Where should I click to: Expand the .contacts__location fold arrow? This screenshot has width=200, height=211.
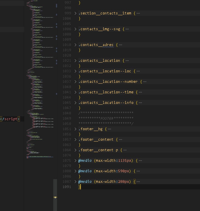(75, 61)
